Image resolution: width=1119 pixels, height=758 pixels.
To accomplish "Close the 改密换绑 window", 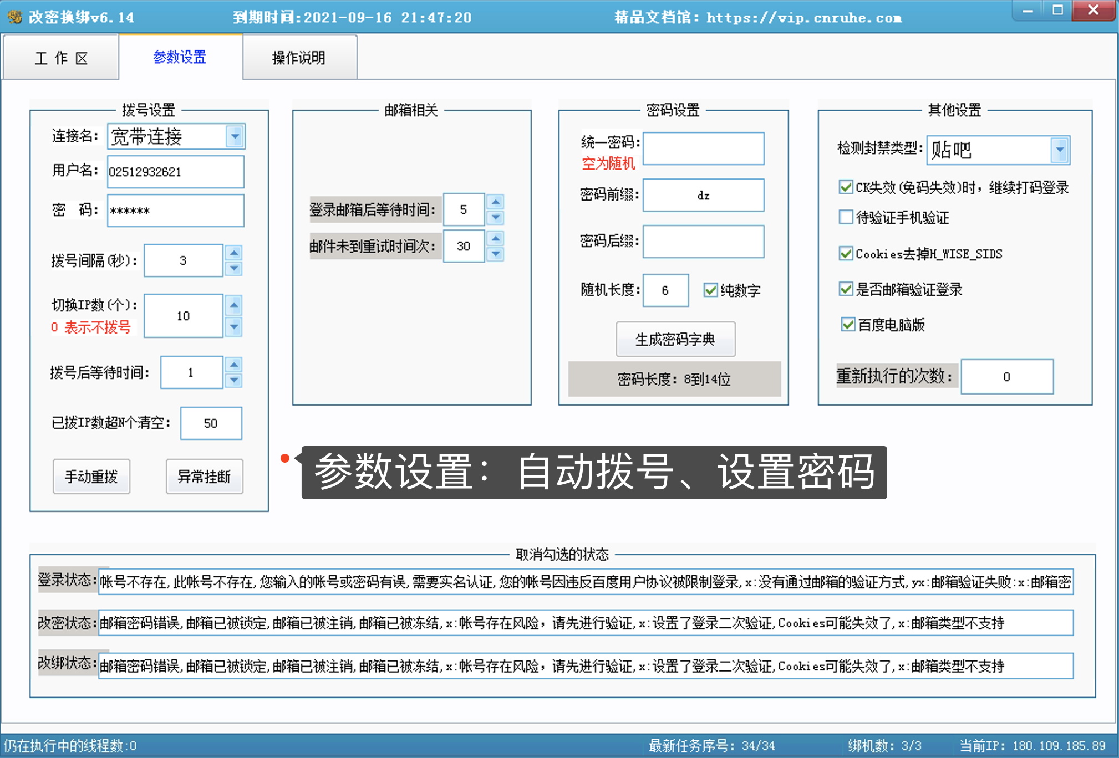I will pyautogui.click(x=1093, y=11).
